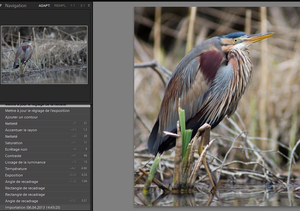Go to the Saturation history step
Screen dimensions: 300x211
[45, 143]
